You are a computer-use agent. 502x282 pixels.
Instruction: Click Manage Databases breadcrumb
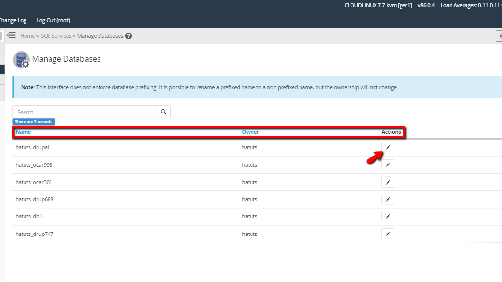click(100, 36)
